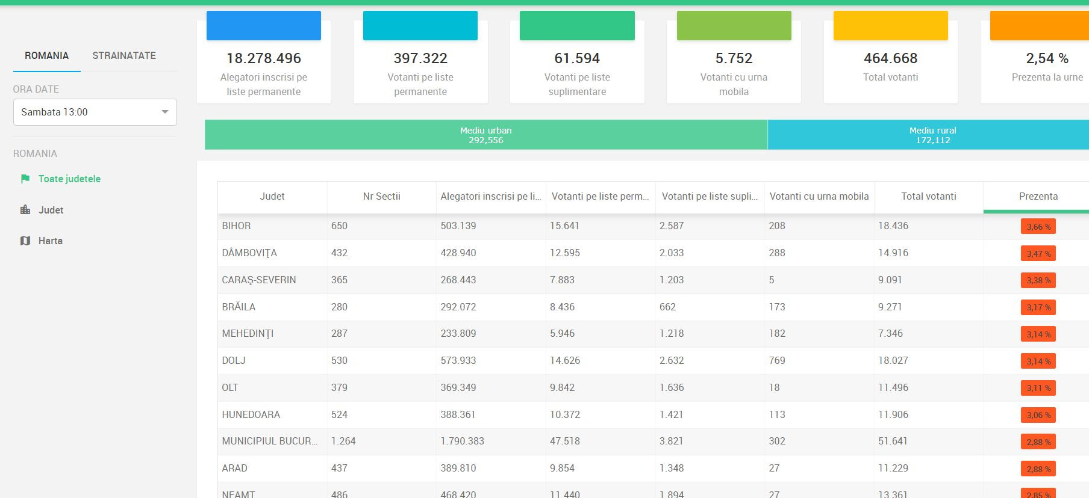Open the Ora Date dropdown arrow
The image size is (1089, 498).
[164, 112]
